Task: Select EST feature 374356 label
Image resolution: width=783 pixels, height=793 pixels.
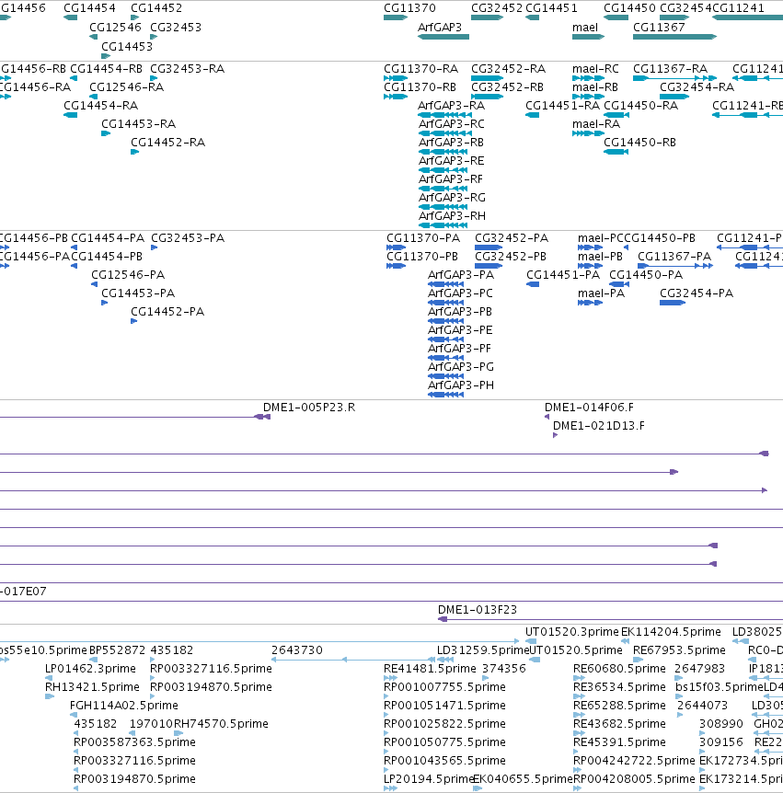Action: coord(504,669)
